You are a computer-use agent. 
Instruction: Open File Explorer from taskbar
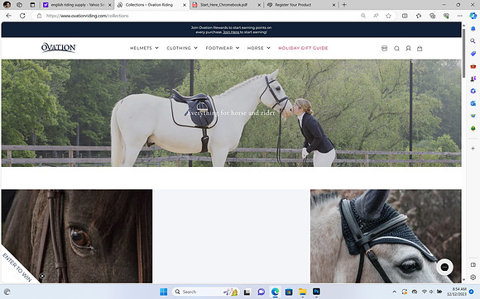tap(302, 292)
